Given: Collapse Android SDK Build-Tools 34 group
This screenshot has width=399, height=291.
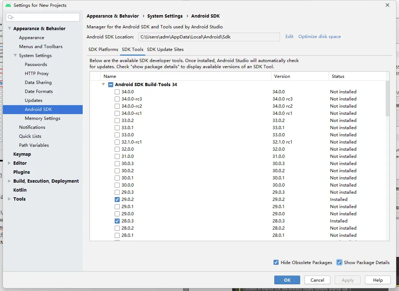Looking at the screenshot, I should click(103, 84).
